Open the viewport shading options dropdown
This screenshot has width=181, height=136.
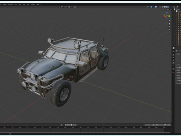pyautogui.click(x=170, y=7)
